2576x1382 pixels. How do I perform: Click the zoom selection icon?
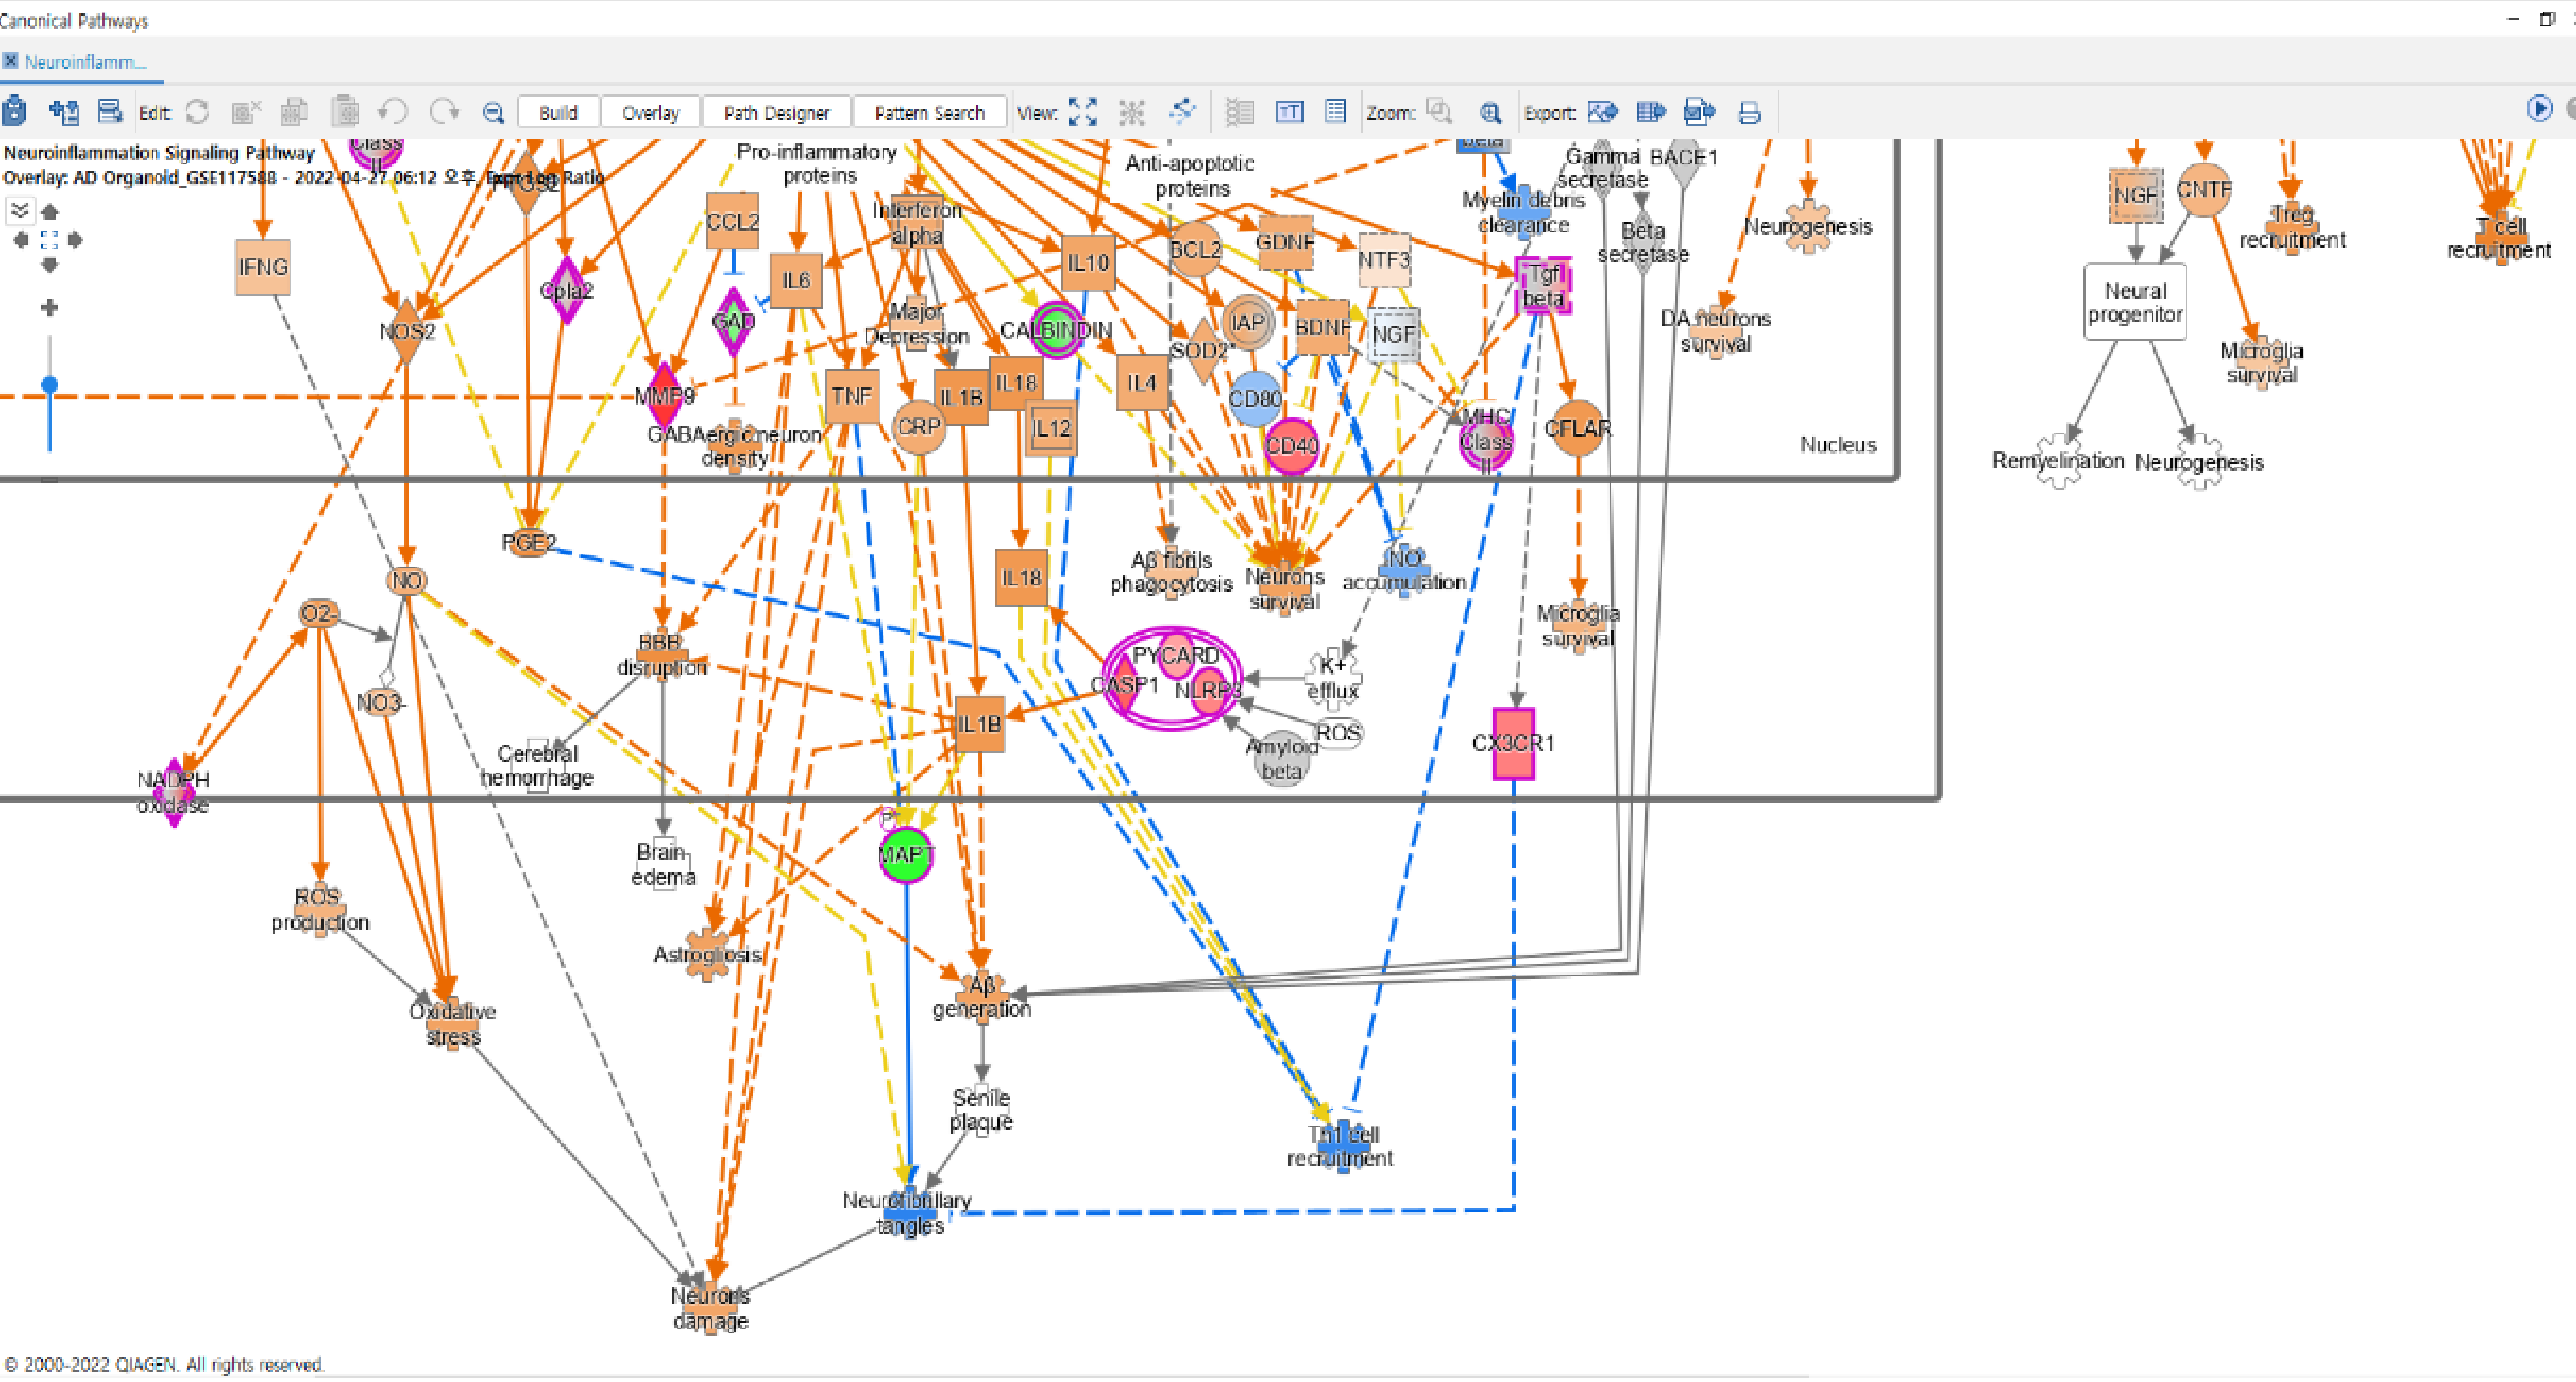(1440, 111)
